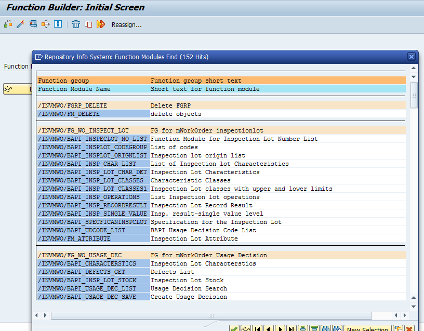Open the Rename icon with a-to-b arrows
The image size is (424, 331).
[x=100, y=24]
